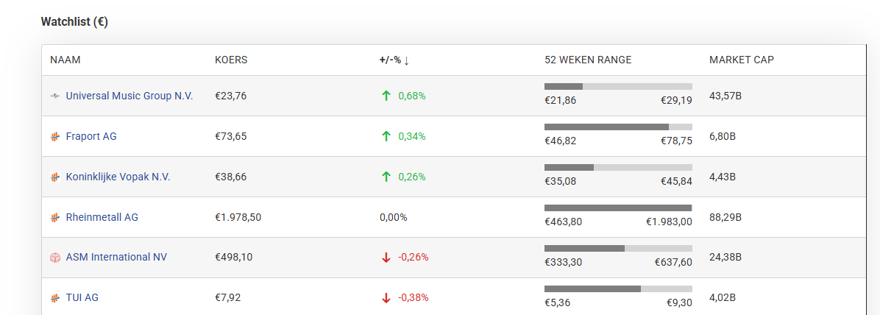Sort by 52 WEKEN RANGE header
This screenshot has width=880, height=315.
click(x=588, y=60)
